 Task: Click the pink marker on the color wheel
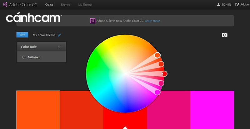161,83
